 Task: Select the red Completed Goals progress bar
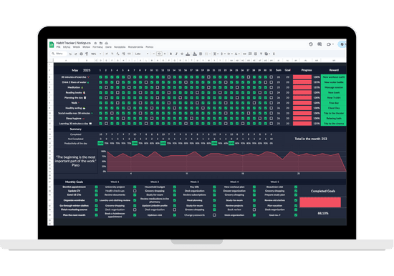tap(320, 202)
